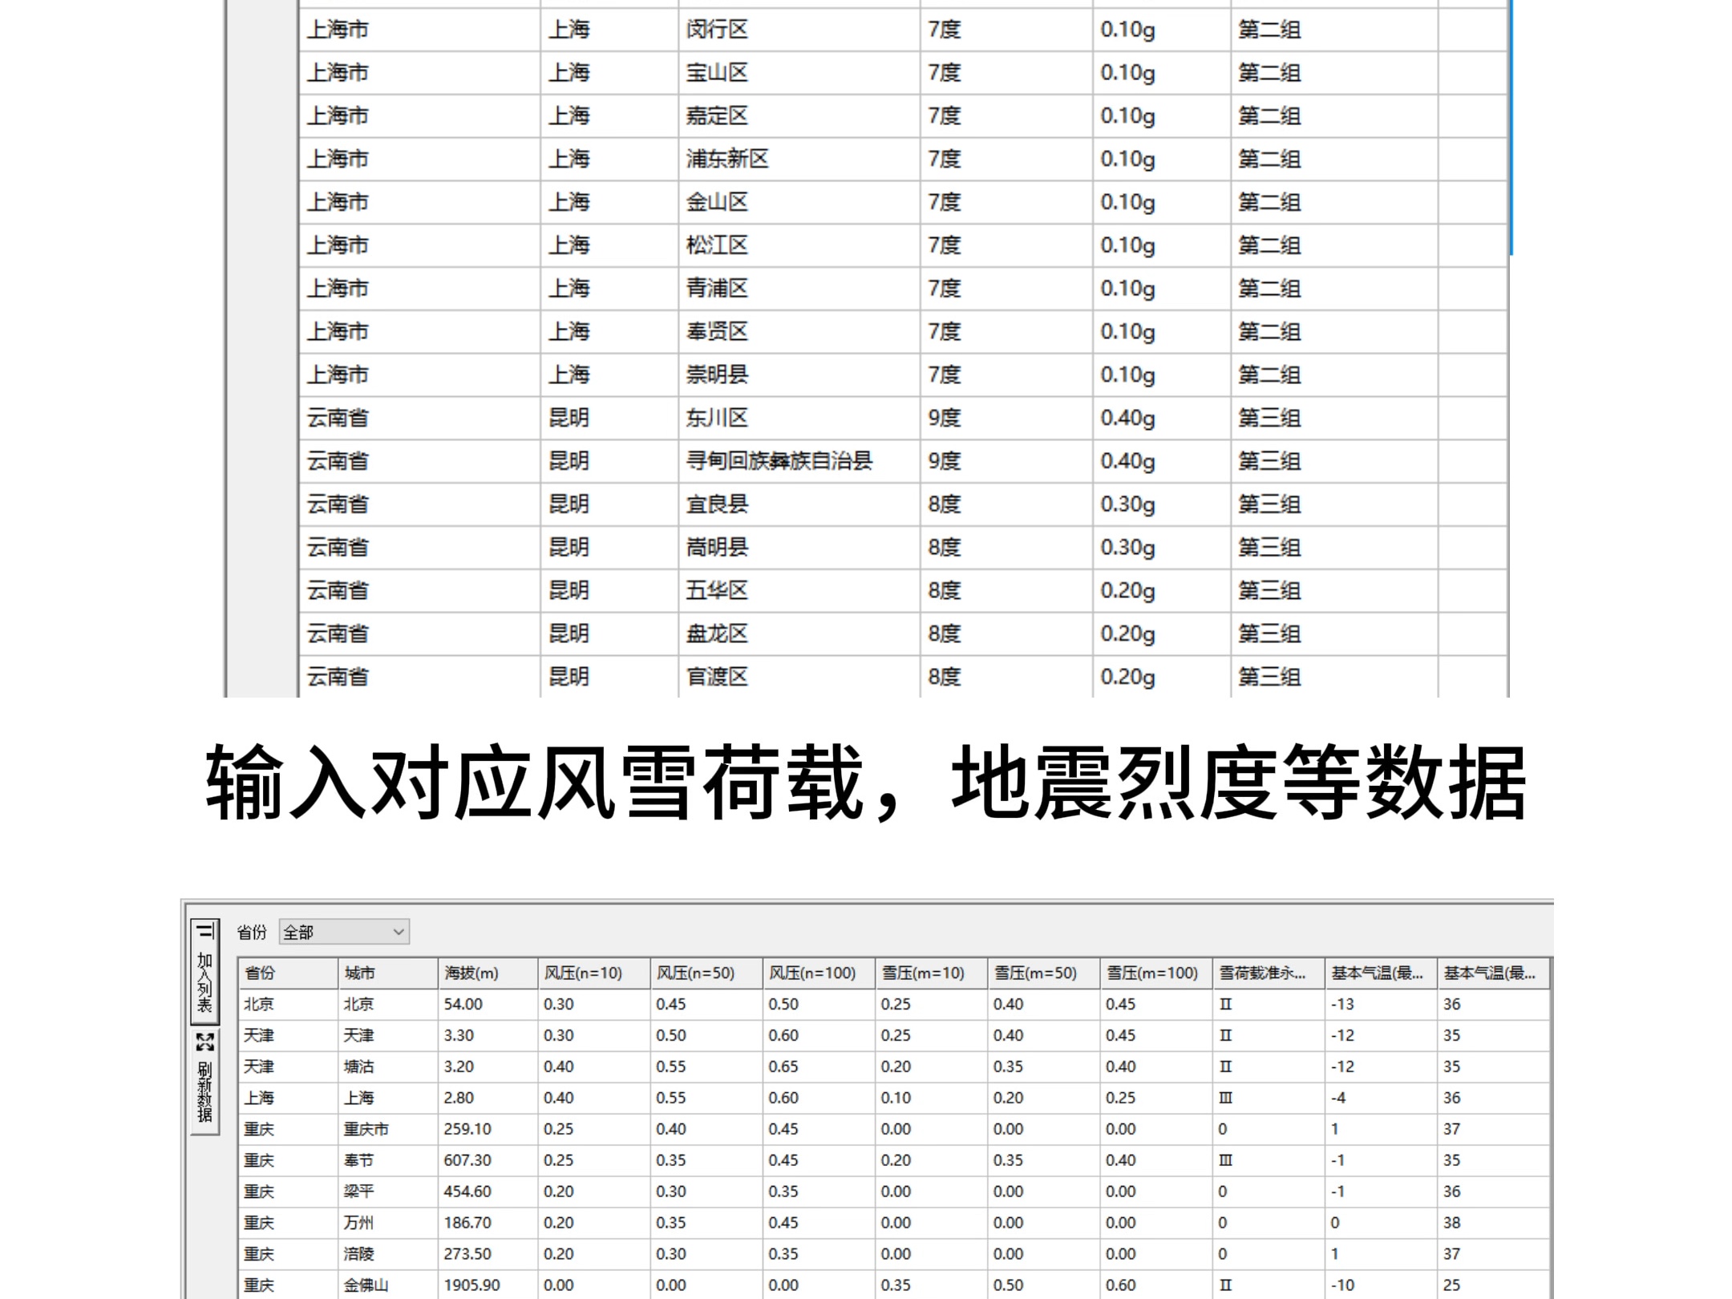Click 昆明 in the 盘龙区 row
Screen dimensions: 1732x1299
pyautogui.click(x=569, y=634)
